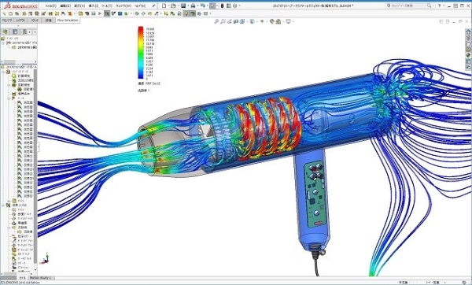Click the Zoom to Fit magnifier icon
The height and width of the screenshot is (285, 472).
pyautogui.click(x=216, y=21)
